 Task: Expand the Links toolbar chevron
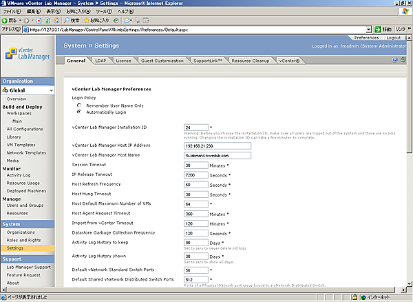click(410, 29)
